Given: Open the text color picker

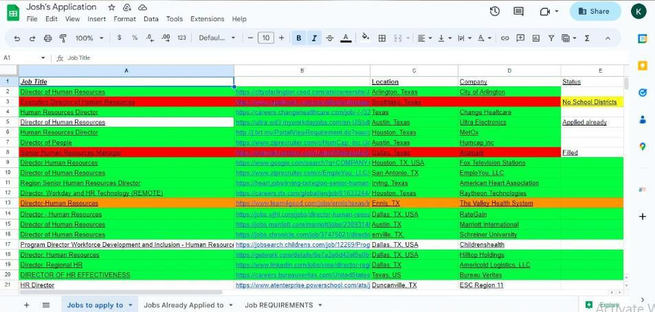Looking at the screenshot, I should tap(346, 38).
